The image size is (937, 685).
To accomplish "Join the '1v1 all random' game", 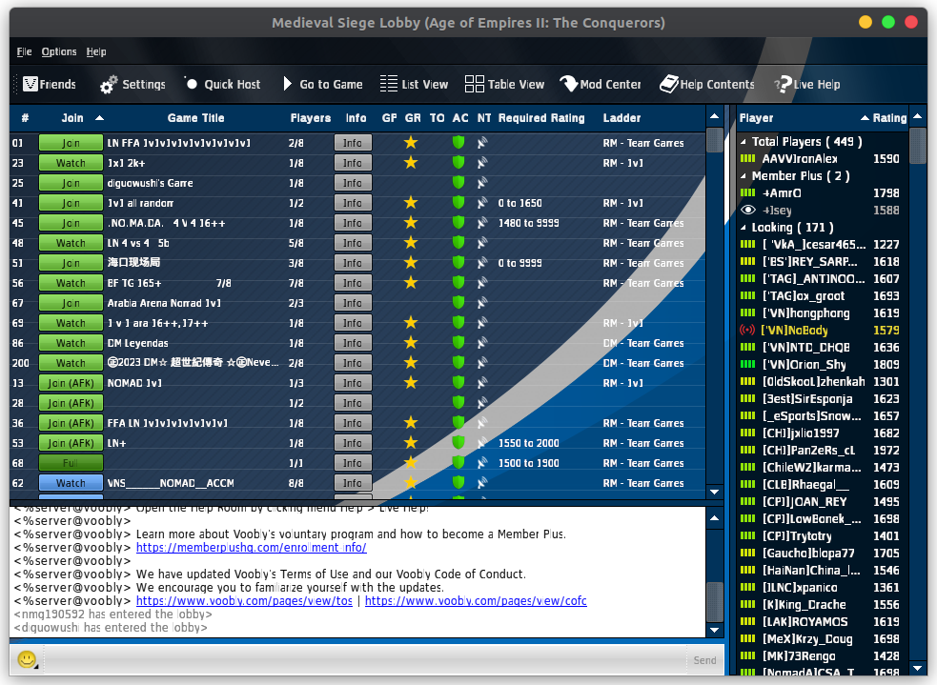I will pos(71,203).
